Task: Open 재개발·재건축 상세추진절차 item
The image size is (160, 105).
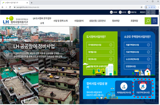Action: pyautogui.click(x=100, y=66)
